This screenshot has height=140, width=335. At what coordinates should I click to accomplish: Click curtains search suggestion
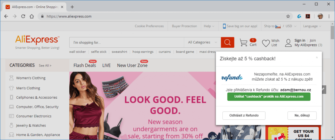[x=165, y=52]
